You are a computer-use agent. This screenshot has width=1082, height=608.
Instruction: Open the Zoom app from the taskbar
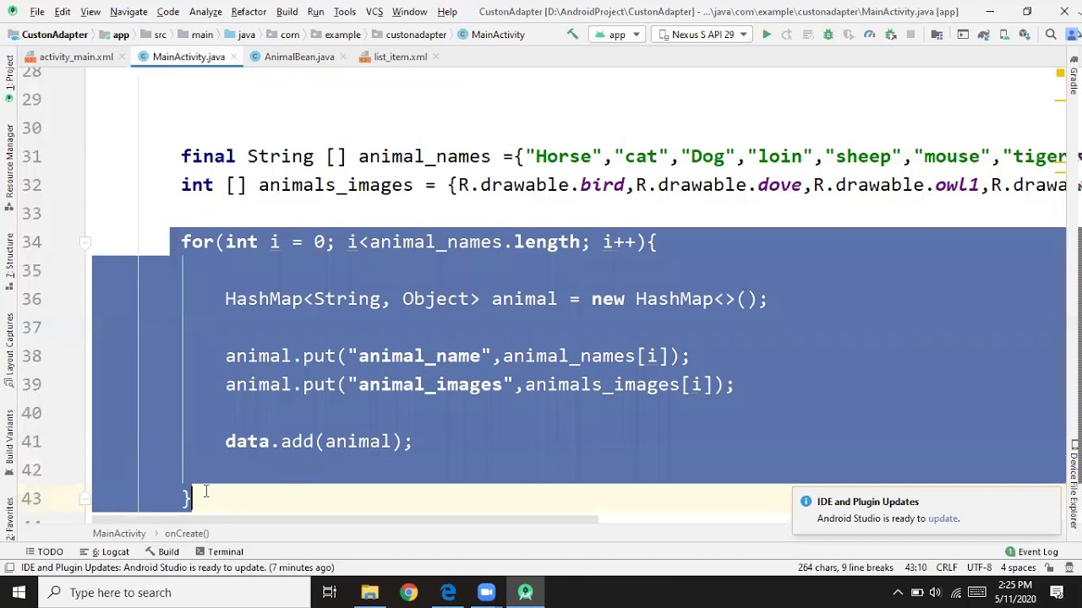pyautogui.click(x=486, y=593)
